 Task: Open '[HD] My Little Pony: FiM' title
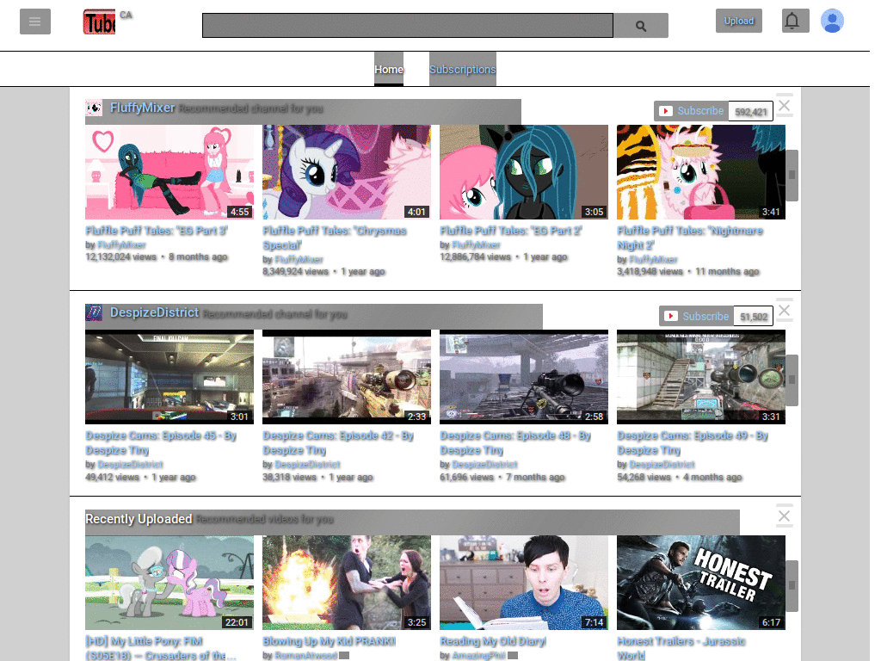161,648
